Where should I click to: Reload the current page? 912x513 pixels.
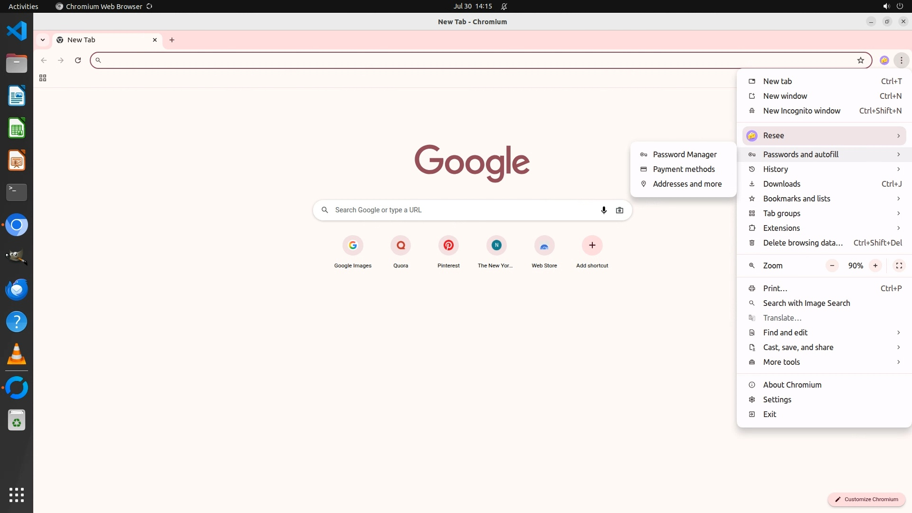(x=78, y=60)
